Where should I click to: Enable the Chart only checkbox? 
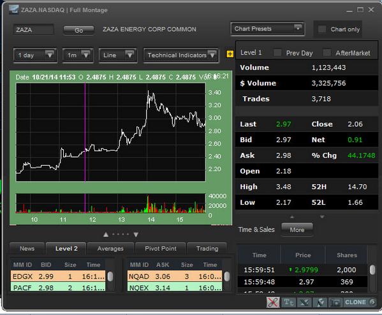[x=322, y=29]
